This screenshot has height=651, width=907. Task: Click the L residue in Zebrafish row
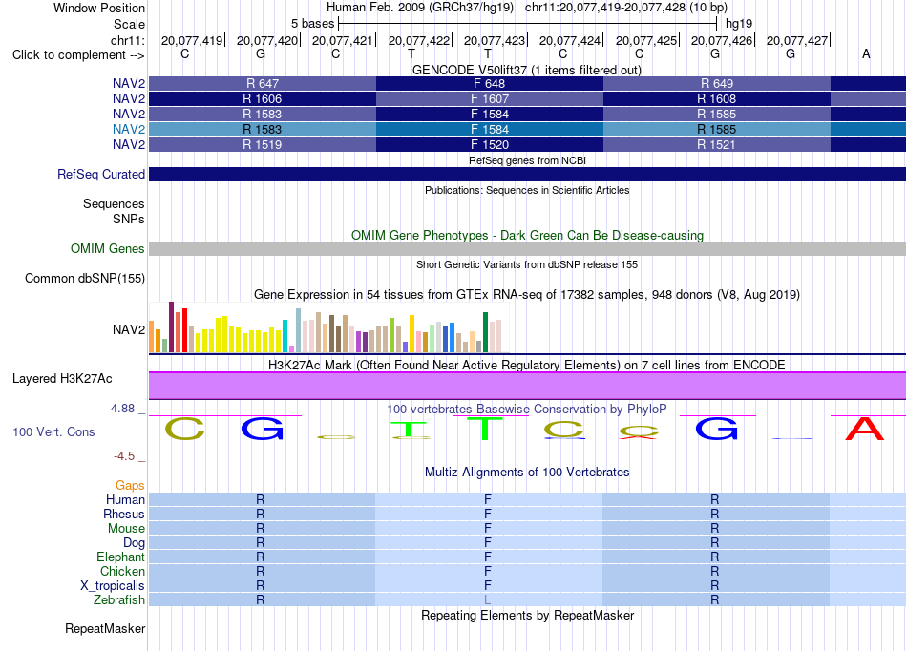tap(488, 599)
